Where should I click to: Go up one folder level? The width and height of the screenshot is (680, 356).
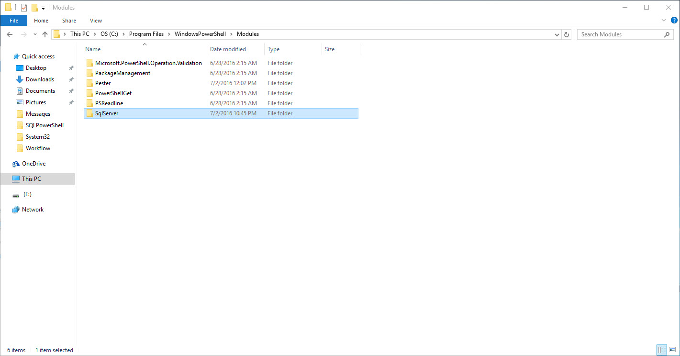(45, 34)
